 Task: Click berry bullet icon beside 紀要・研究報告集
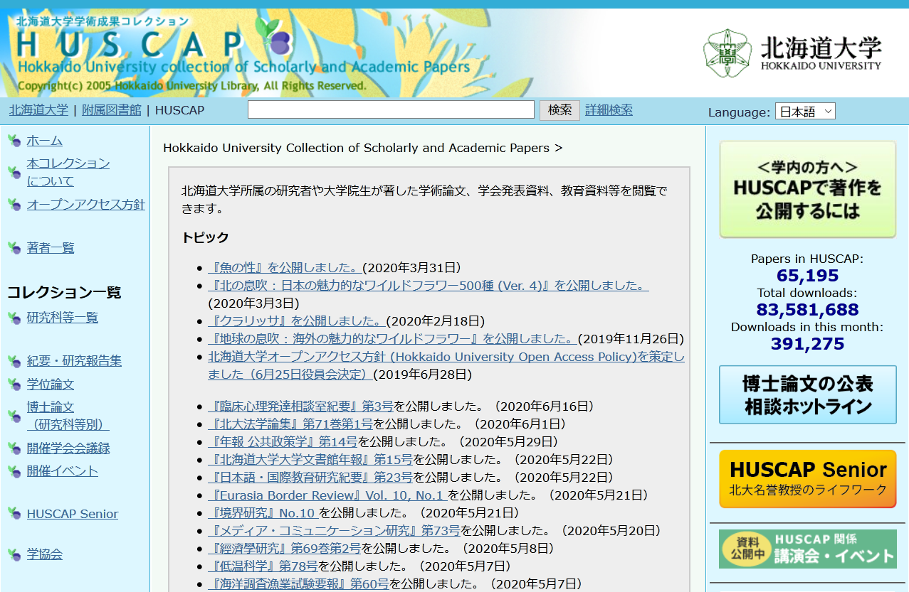tap(14, 361)
